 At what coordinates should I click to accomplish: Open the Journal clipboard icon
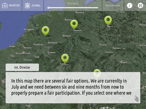coord(27,5)
